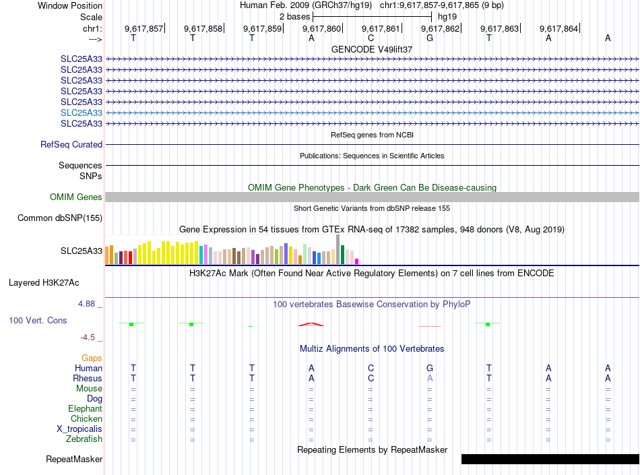Open the RepeatMasker track label
640x475 pixels.
[x=74, y=459]
